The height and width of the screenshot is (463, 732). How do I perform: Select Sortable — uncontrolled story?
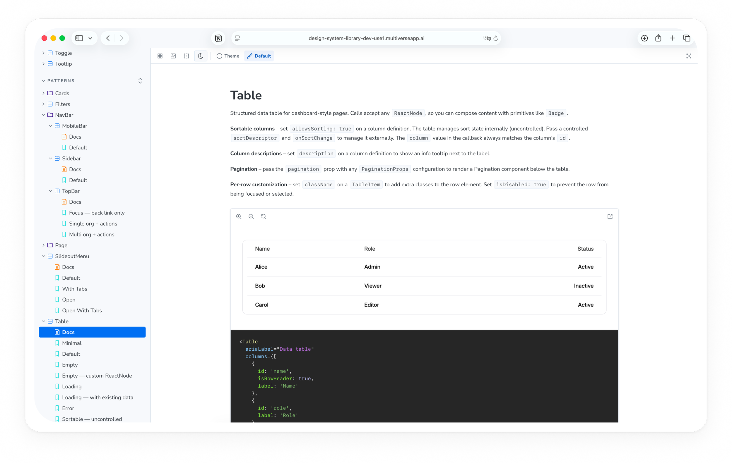tap(92, 419)
